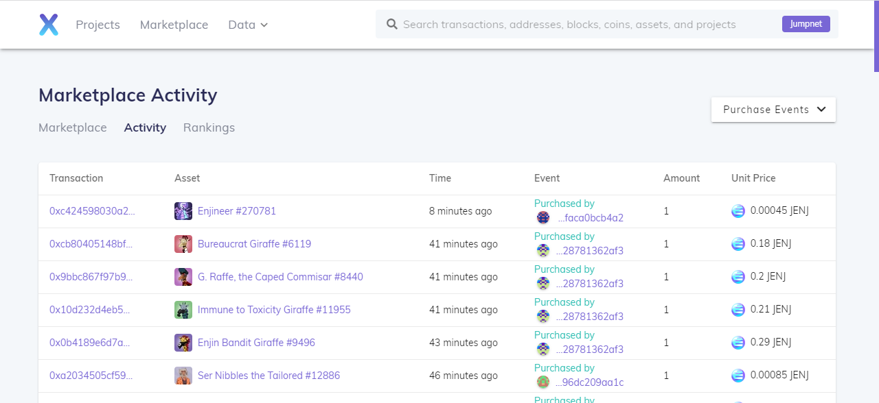Open the Enjineer #270781 asset thumbnail
The width and height of the screenshot is (879, 403).
point(183,211)
